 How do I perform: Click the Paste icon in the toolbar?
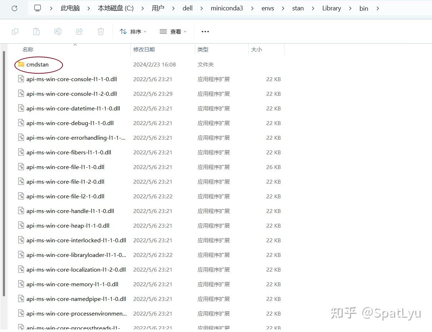[x=36, y=31]
